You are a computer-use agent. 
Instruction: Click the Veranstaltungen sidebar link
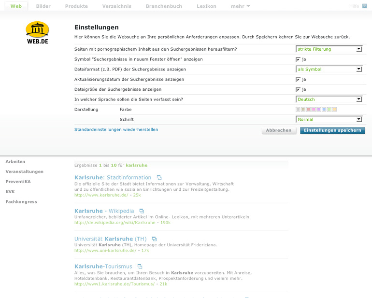pyautogui.click(x=25, y=171)
